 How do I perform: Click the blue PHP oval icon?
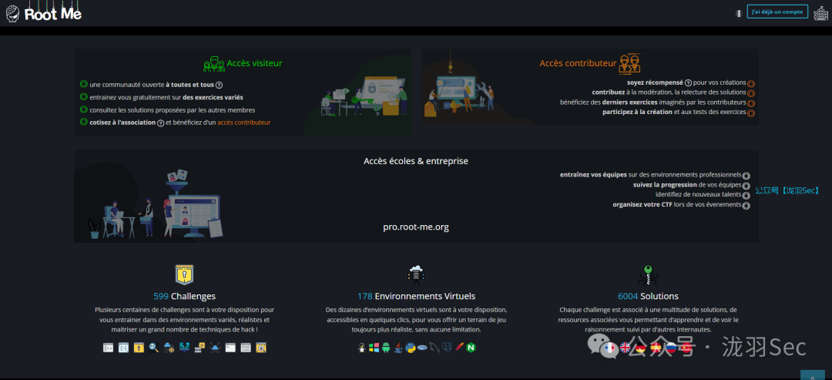point(422,348)
